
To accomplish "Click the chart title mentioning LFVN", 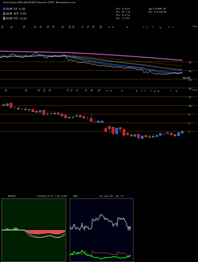I will coord(39,2).
